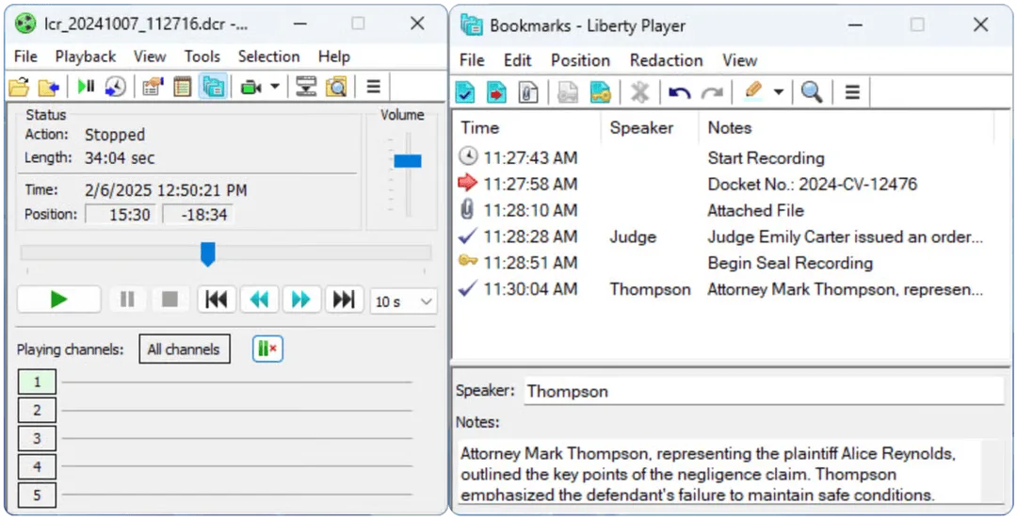Toggle channel 2 playback
This screenshot has width=1017, height=520.
(37, 411)
